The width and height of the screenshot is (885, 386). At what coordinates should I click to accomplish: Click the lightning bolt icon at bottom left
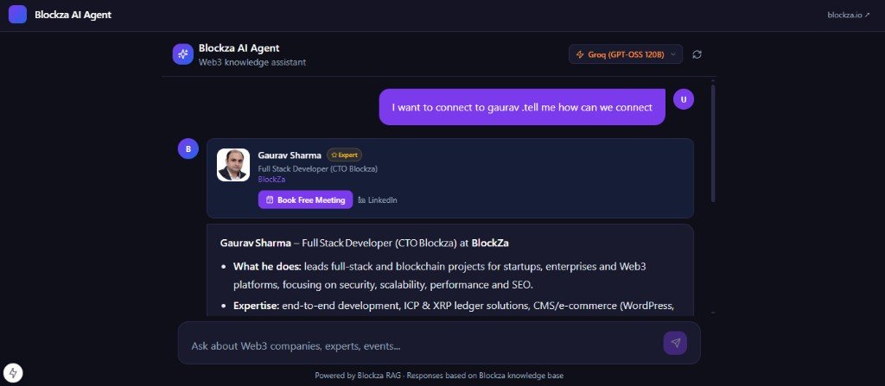point(14,372)
